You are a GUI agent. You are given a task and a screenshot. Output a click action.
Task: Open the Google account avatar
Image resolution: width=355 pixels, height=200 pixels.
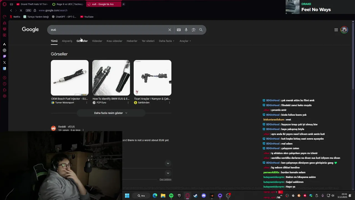tap(344, 30)
